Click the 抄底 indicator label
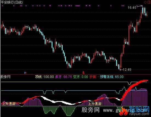This screenshot has width=151, height=117. click(x=93, y=77)
